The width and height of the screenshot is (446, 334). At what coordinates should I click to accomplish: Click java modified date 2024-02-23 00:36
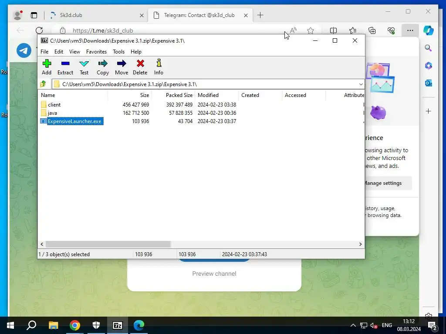(217, 113)
